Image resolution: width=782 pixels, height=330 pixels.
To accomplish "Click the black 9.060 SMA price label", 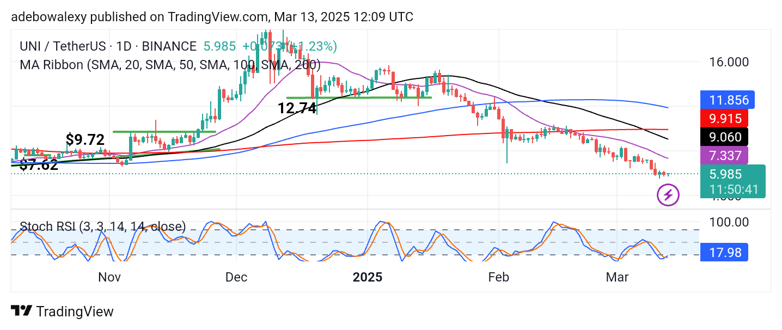I will [724, 137].
